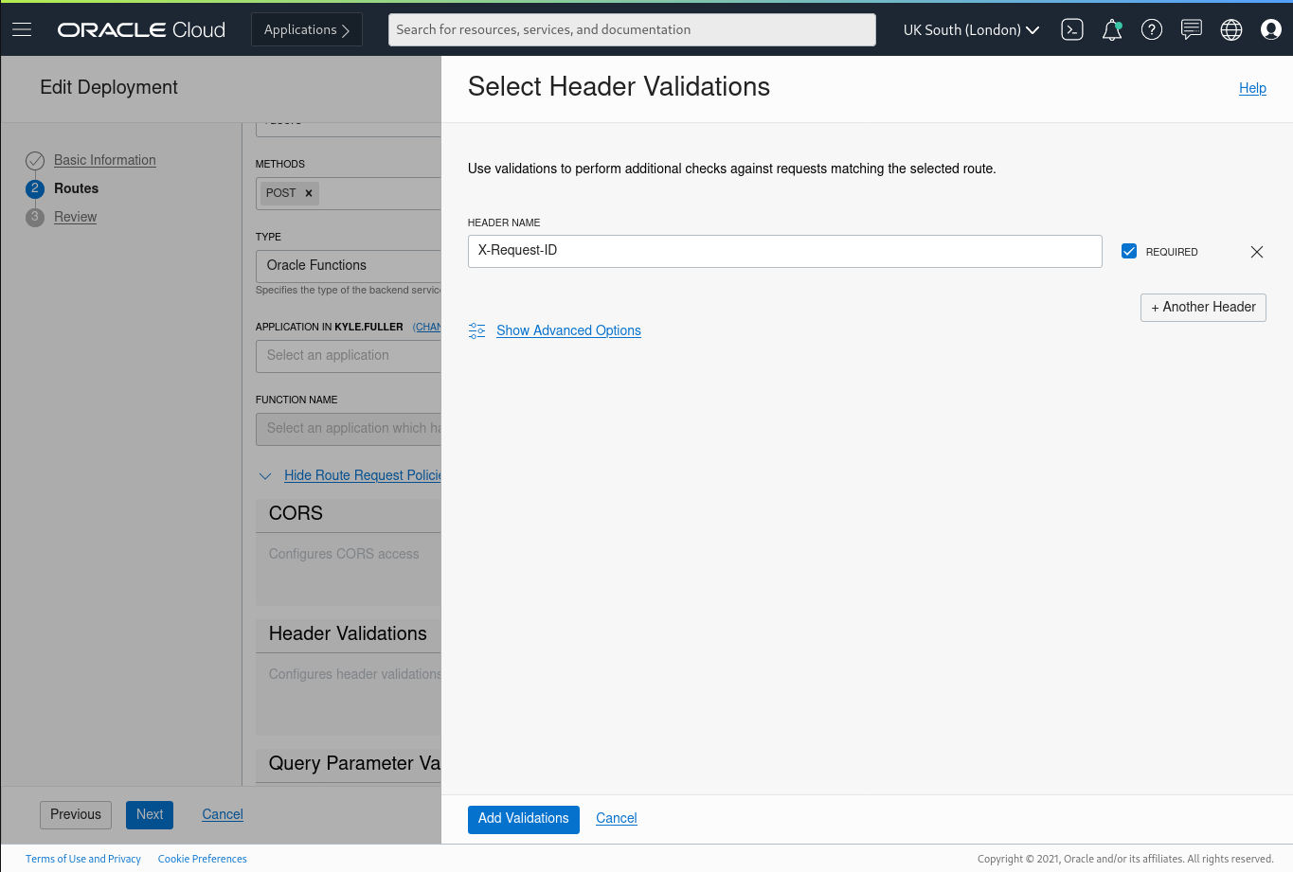
Task: Launch the Cloud Shell terminal
Action: tap(1071, 29)
